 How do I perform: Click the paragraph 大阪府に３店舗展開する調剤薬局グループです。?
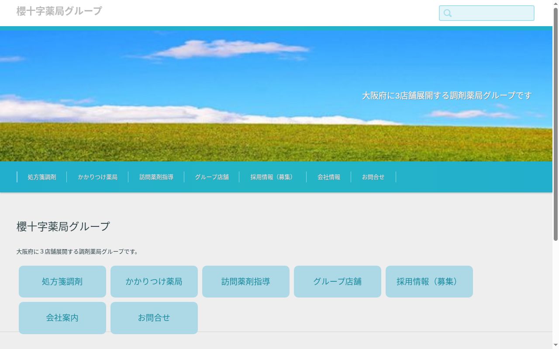[78, 252]
